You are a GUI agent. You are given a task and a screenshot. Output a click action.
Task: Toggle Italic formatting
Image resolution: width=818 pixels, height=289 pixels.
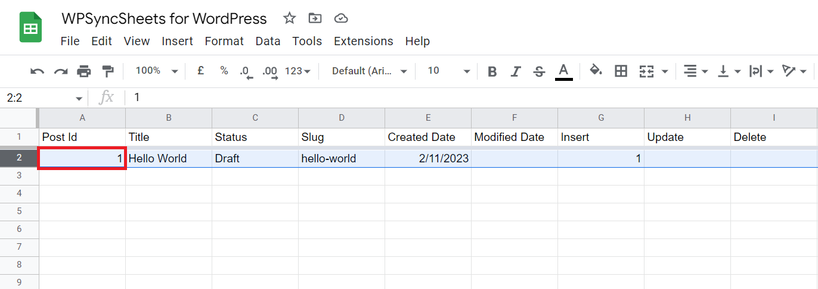(516, 71)
